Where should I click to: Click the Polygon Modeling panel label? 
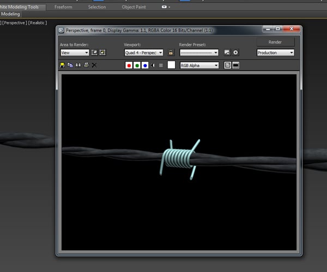(10, 14)
